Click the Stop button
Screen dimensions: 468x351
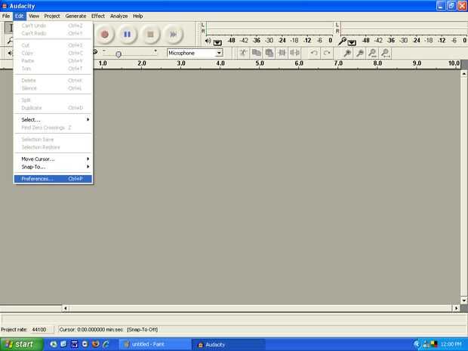tap(150, 34)
